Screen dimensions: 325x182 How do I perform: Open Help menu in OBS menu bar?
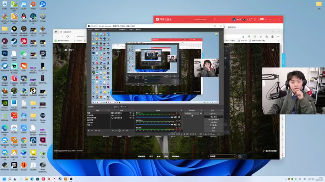tap(138, 30)
